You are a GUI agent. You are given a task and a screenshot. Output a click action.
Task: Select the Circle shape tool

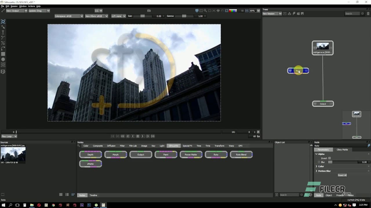3,59
